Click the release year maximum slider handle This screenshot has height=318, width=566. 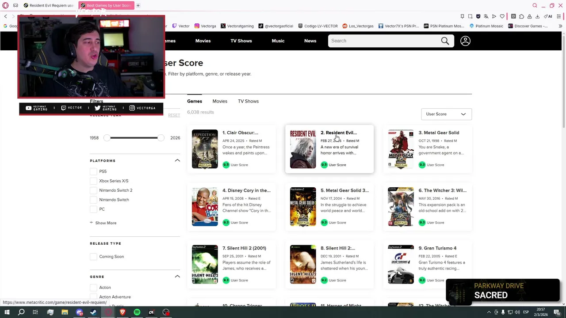(x=161, y=138)
